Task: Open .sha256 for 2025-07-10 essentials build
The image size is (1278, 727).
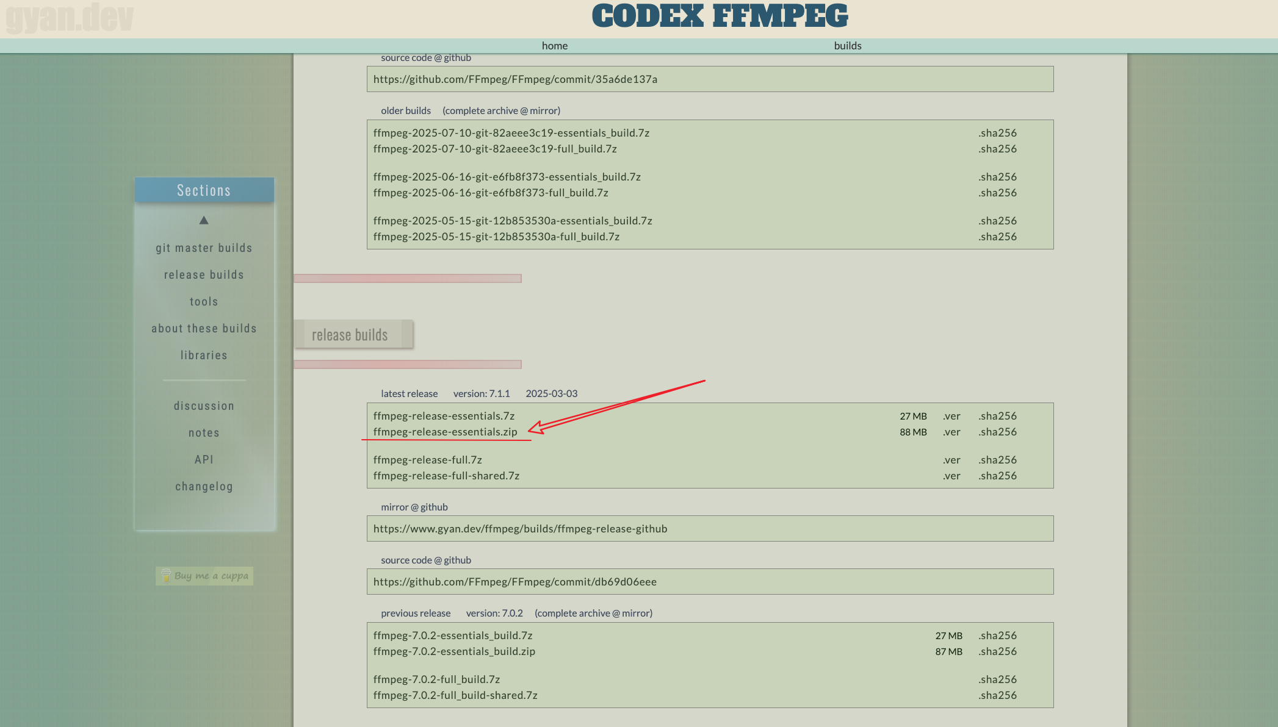Action: point(998,133)
